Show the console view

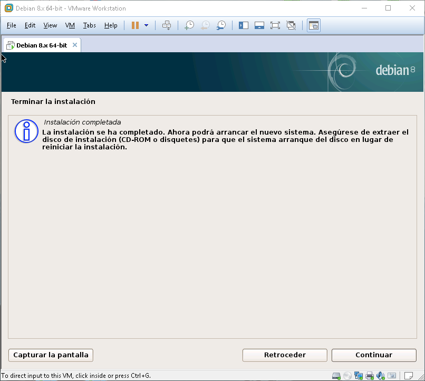[314, 25]
